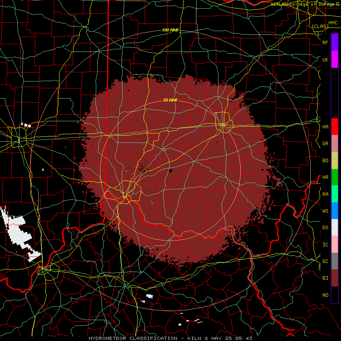This screenshot has width=341, height=341.
Task: Click the GC legend label
Action: (325, 261)
